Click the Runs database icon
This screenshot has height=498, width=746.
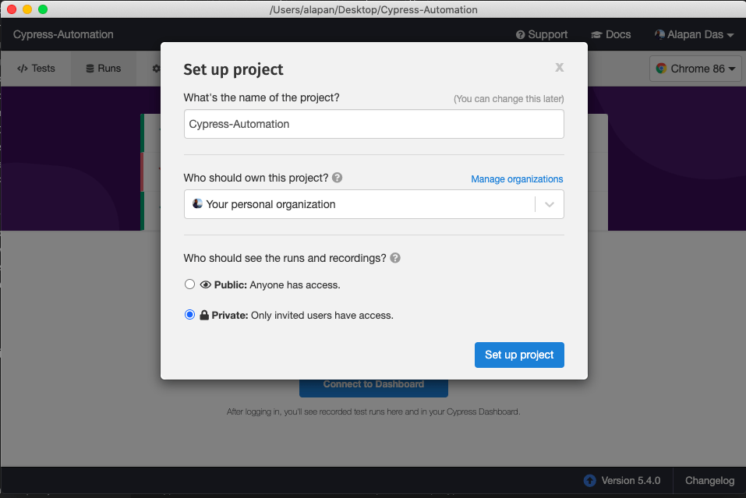click(x=90, y=69)
